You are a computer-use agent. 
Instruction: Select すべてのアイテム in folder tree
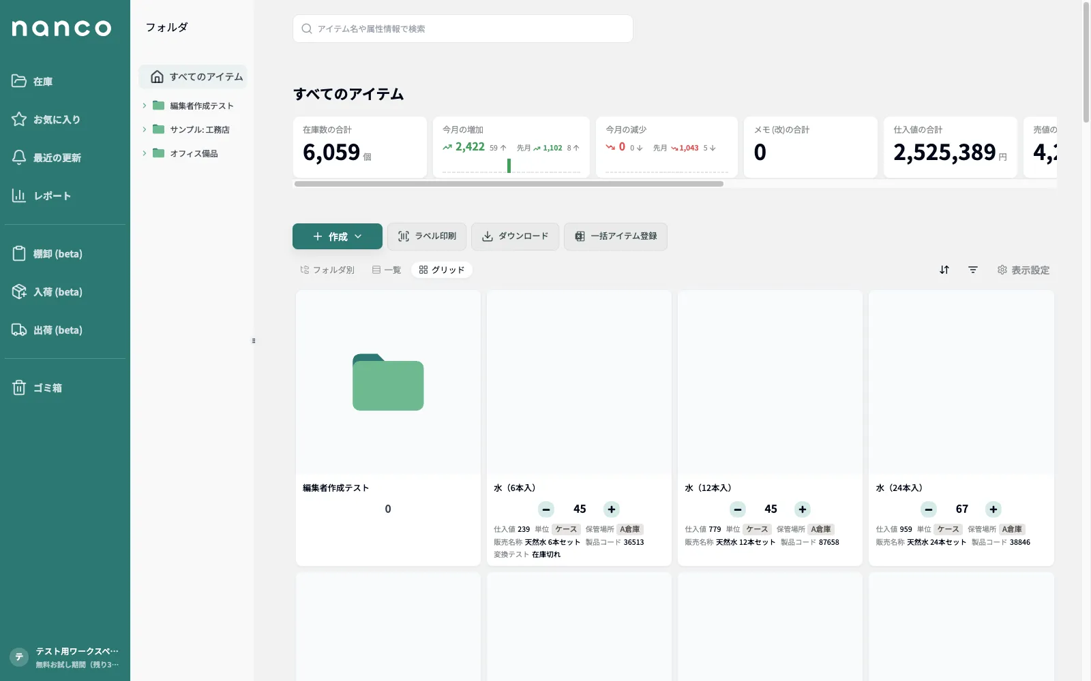click(x=193, y=76)
